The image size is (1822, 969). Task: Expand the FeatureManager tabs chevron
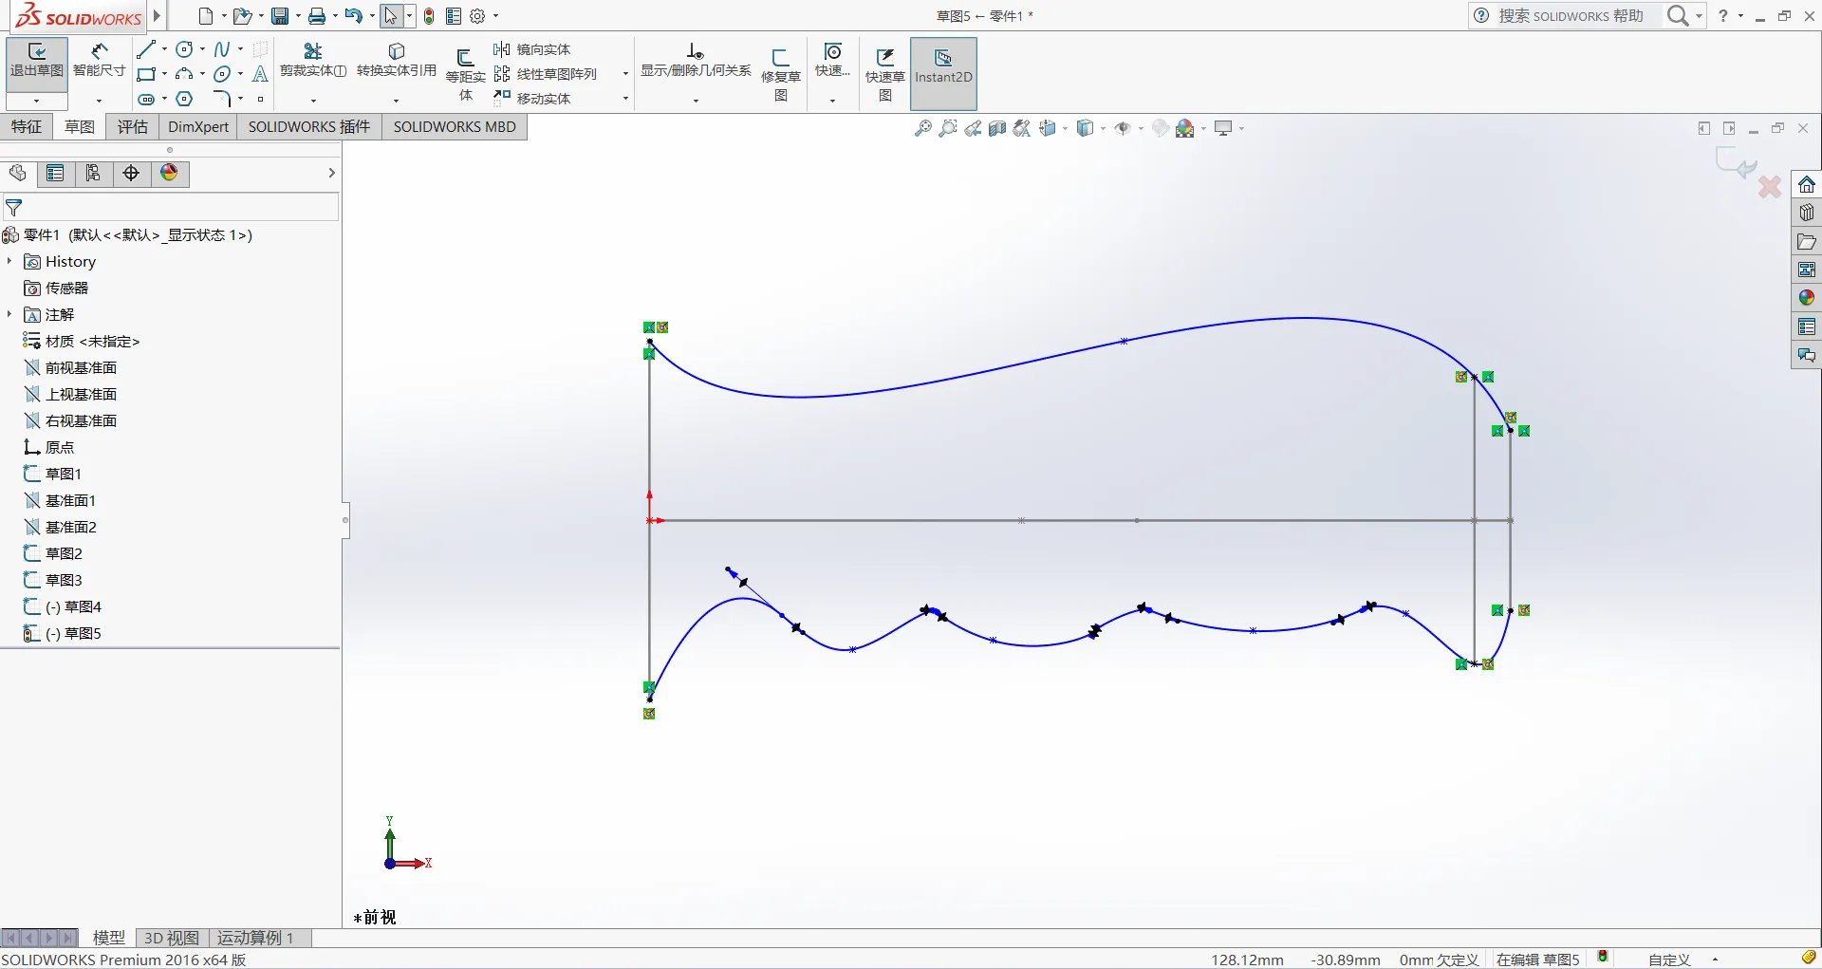click(x=331, y=173)
